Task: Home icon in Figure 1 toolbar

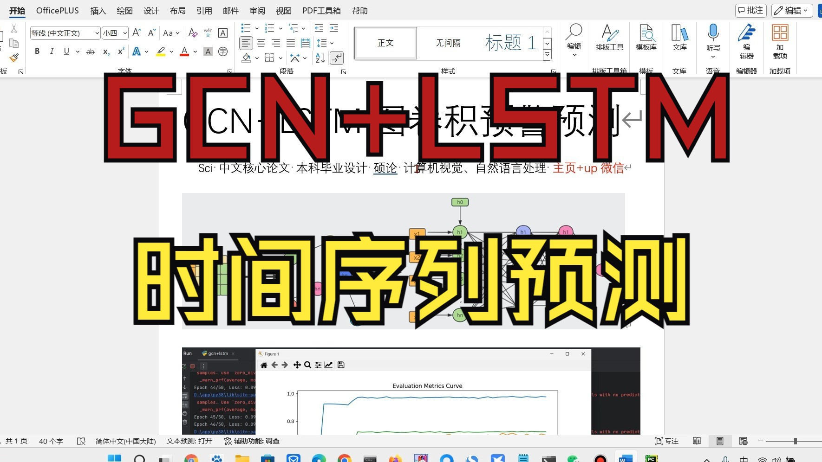Action: pyautogui.click(x=264, y=365)
